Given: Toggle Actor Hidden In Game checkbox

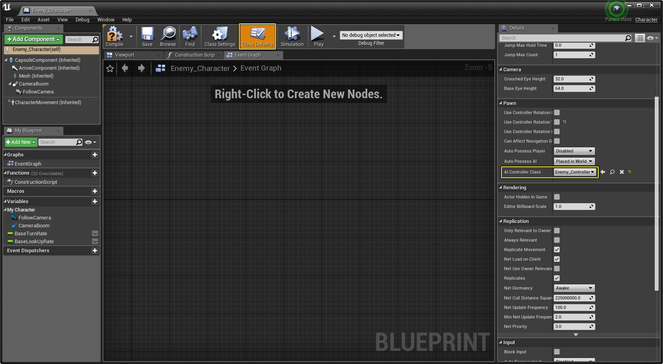Looking at the screenshot, I should point(557,197).
